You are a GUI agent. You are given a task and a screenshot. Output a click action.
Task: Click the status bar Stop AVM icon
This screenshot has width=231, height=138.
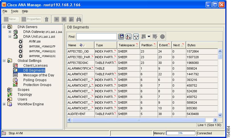(4, 133)
